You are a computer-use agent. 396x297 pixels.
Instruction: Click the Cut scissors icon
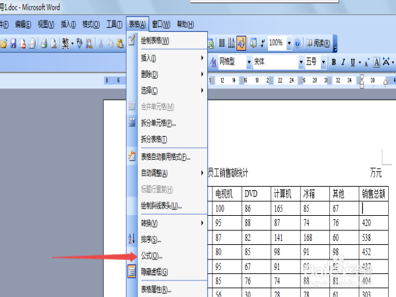[101, 44]
